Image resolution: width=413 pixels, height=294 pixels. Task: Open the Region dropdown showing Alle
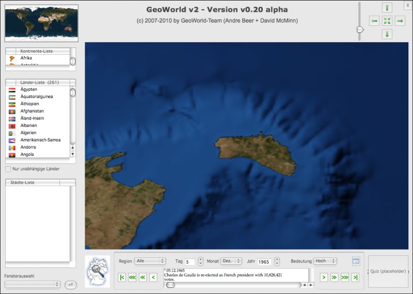(150, 261)
